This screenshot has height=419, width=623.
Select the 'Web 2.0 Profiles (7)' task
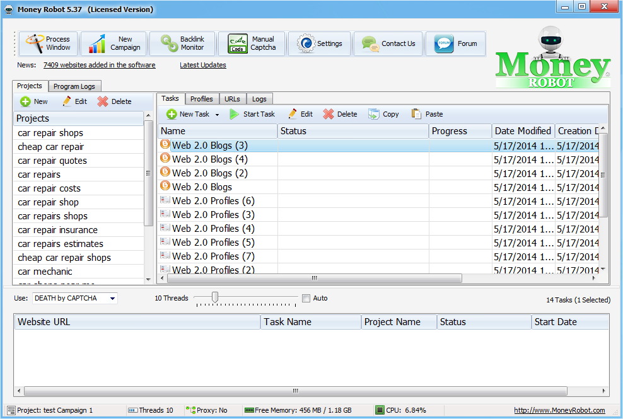(378, 256)
